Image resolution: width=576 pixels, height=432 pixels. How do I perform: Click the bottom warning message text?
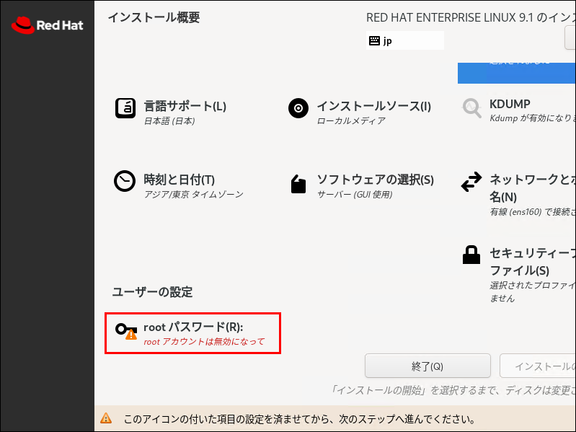point(299,419)
